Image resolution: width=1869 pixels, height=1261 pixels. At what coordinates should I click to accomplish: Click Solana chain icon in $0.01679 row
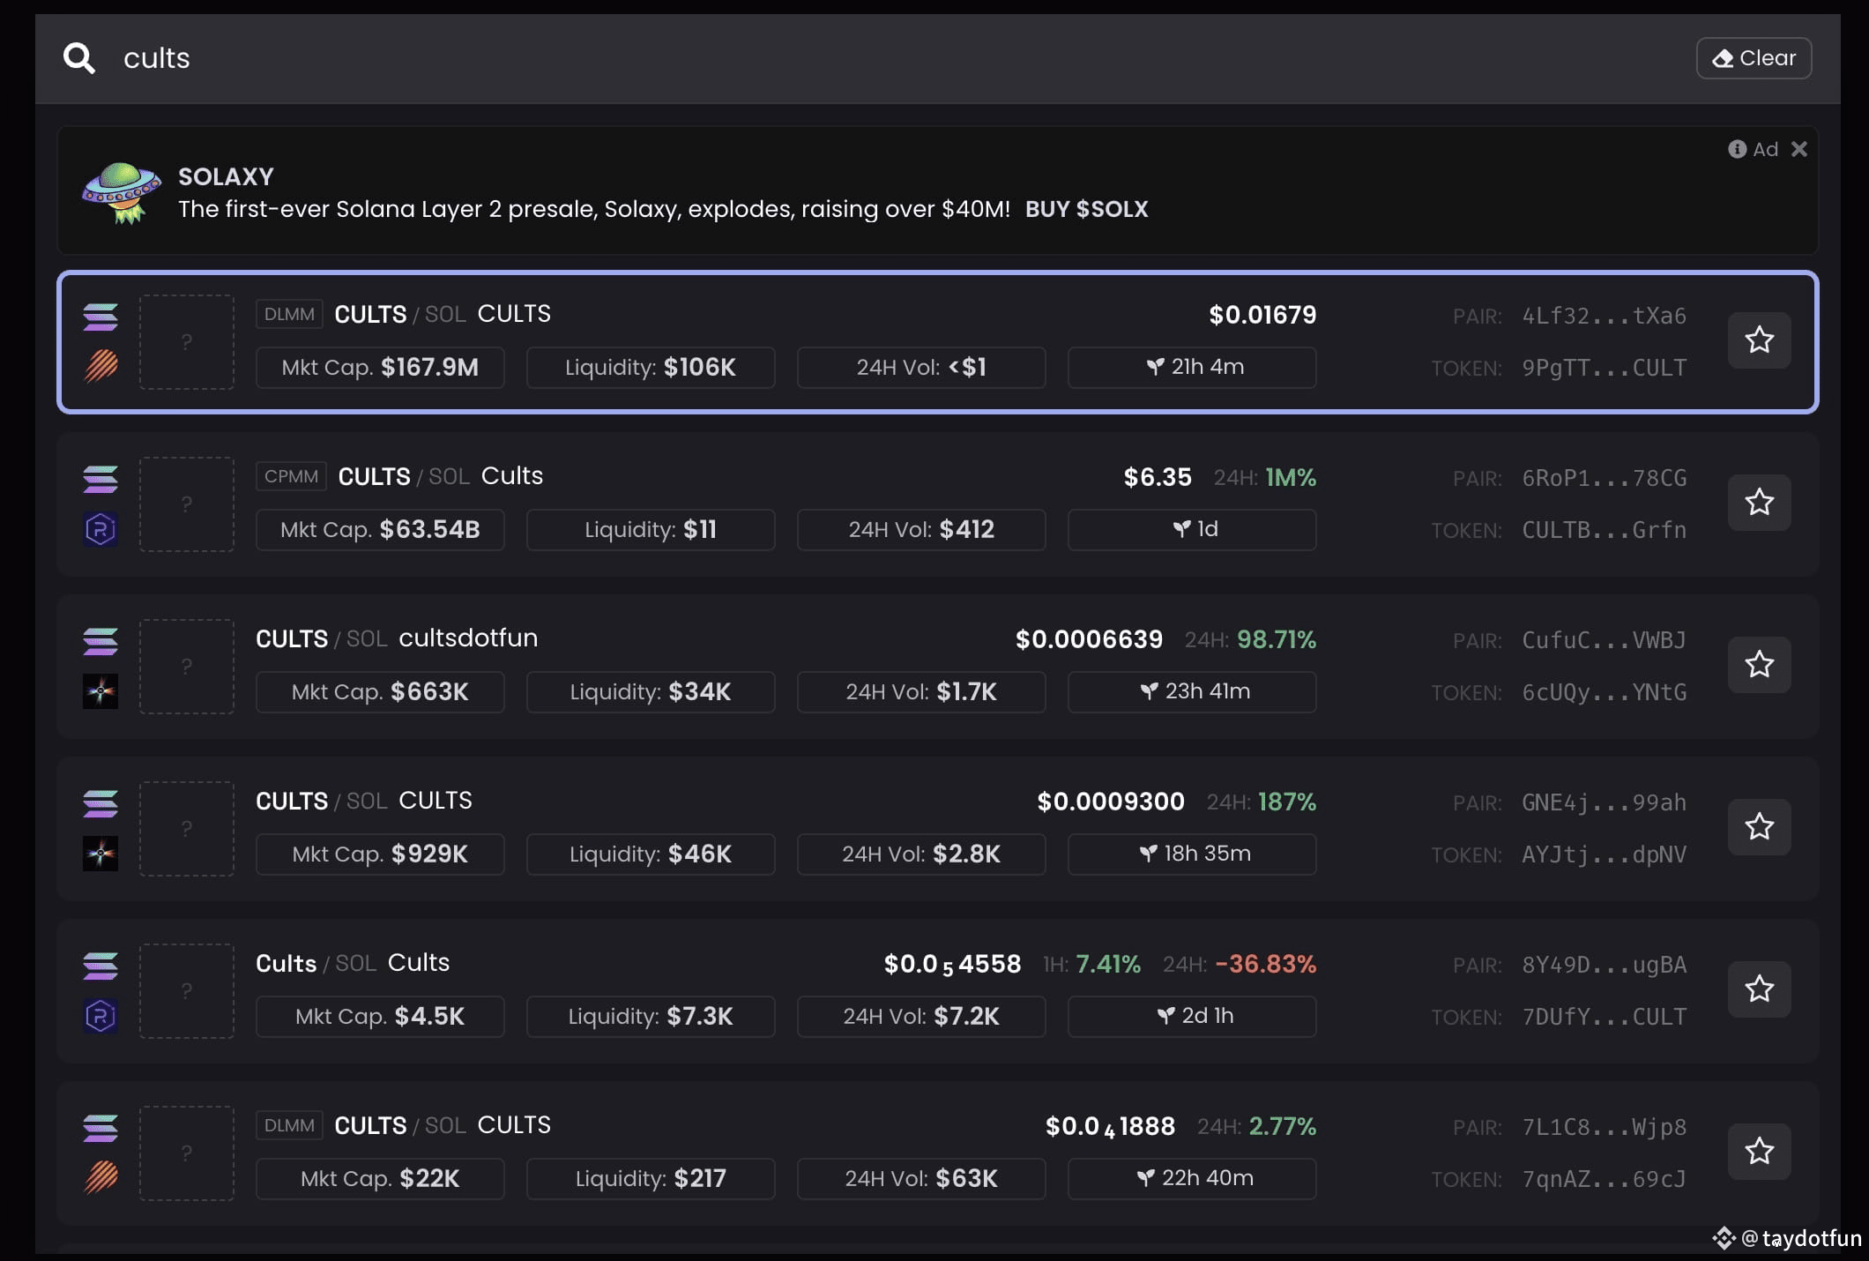(101, 317)
